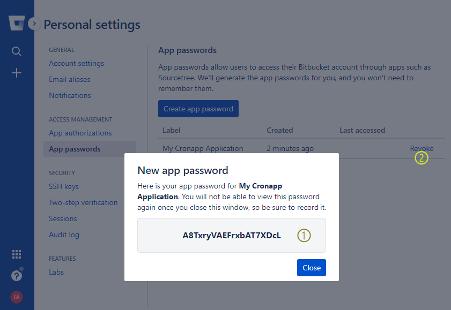The width and height of the screenshot is (451, 310).
Task: Click the Created column header
Action: 279,130
